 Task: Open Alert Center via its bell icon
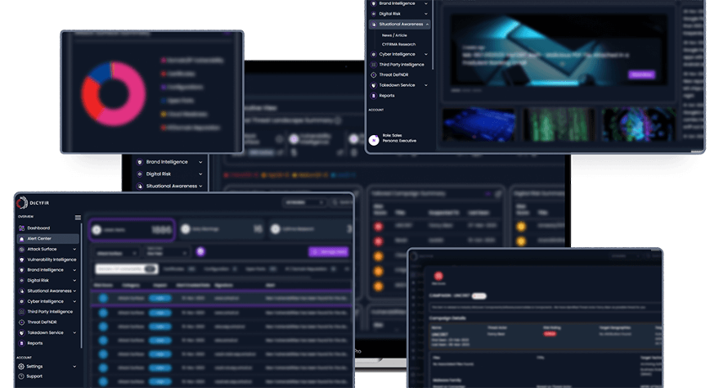pos(21,238)
